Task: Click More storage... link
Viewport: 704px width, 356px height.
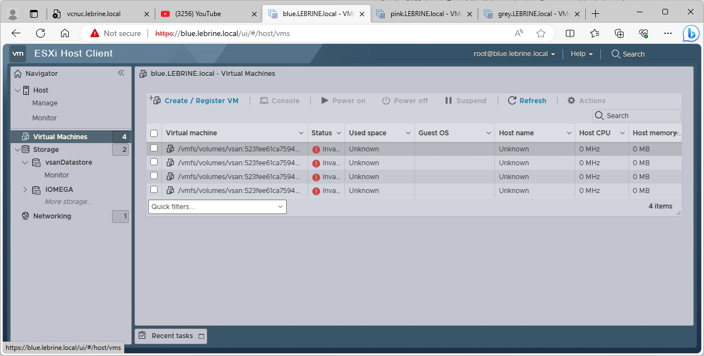Action: pyautogui.click(x=69, y=202)
